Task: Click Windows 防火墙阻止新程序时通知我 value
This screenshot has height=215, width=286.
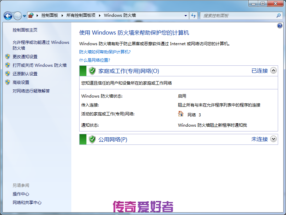Action: click(212, 125)
